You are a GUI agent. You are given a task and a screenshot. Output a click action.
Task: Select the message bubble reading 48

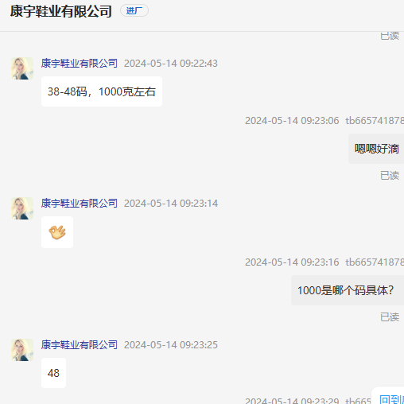click(53, 373)
